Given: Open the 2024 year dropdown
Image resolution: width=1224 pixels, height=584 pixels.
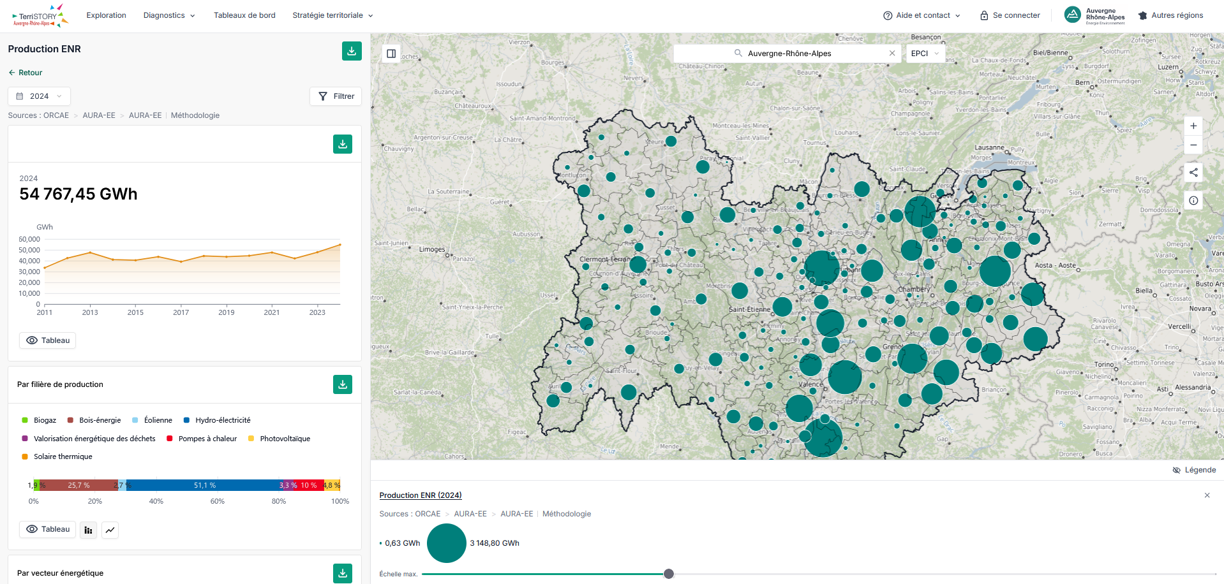Looking at the screenshot, I should click(x=39, y=96).
